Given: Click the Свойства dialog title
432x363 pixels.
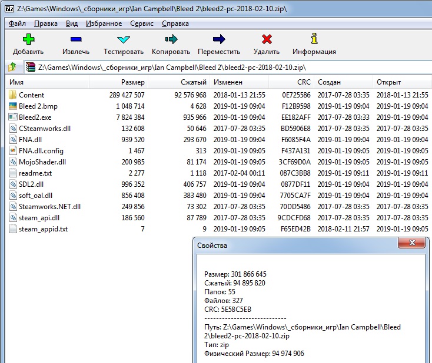Looking at the screenshot, I should tap(212, 246).
